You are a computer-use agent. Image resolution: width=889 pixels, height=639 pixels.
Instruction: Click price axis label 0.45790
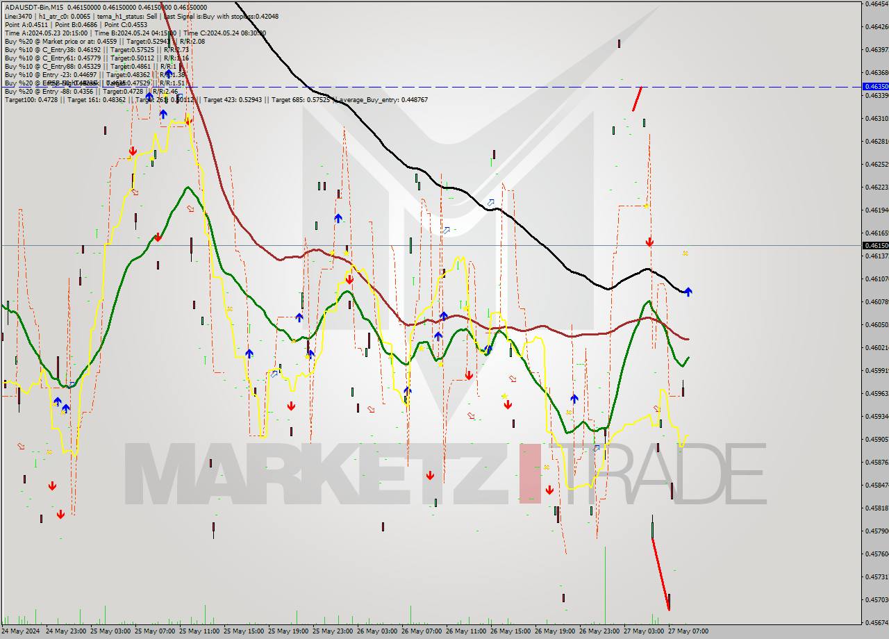[876, 531]
